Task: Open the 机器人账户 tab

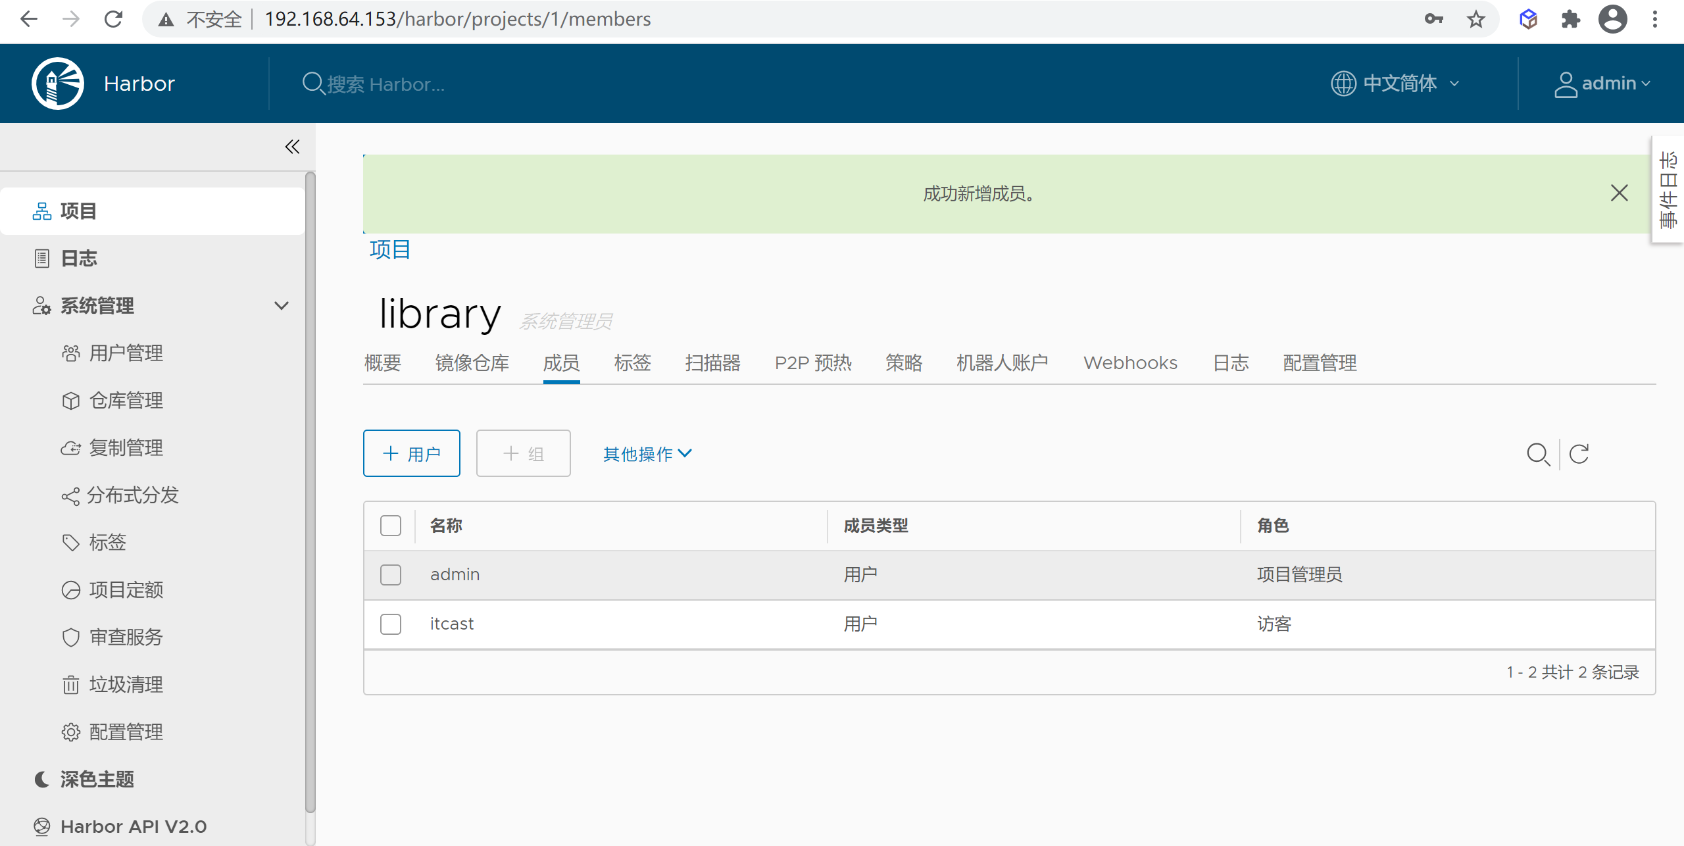Action: (1001, 362)
